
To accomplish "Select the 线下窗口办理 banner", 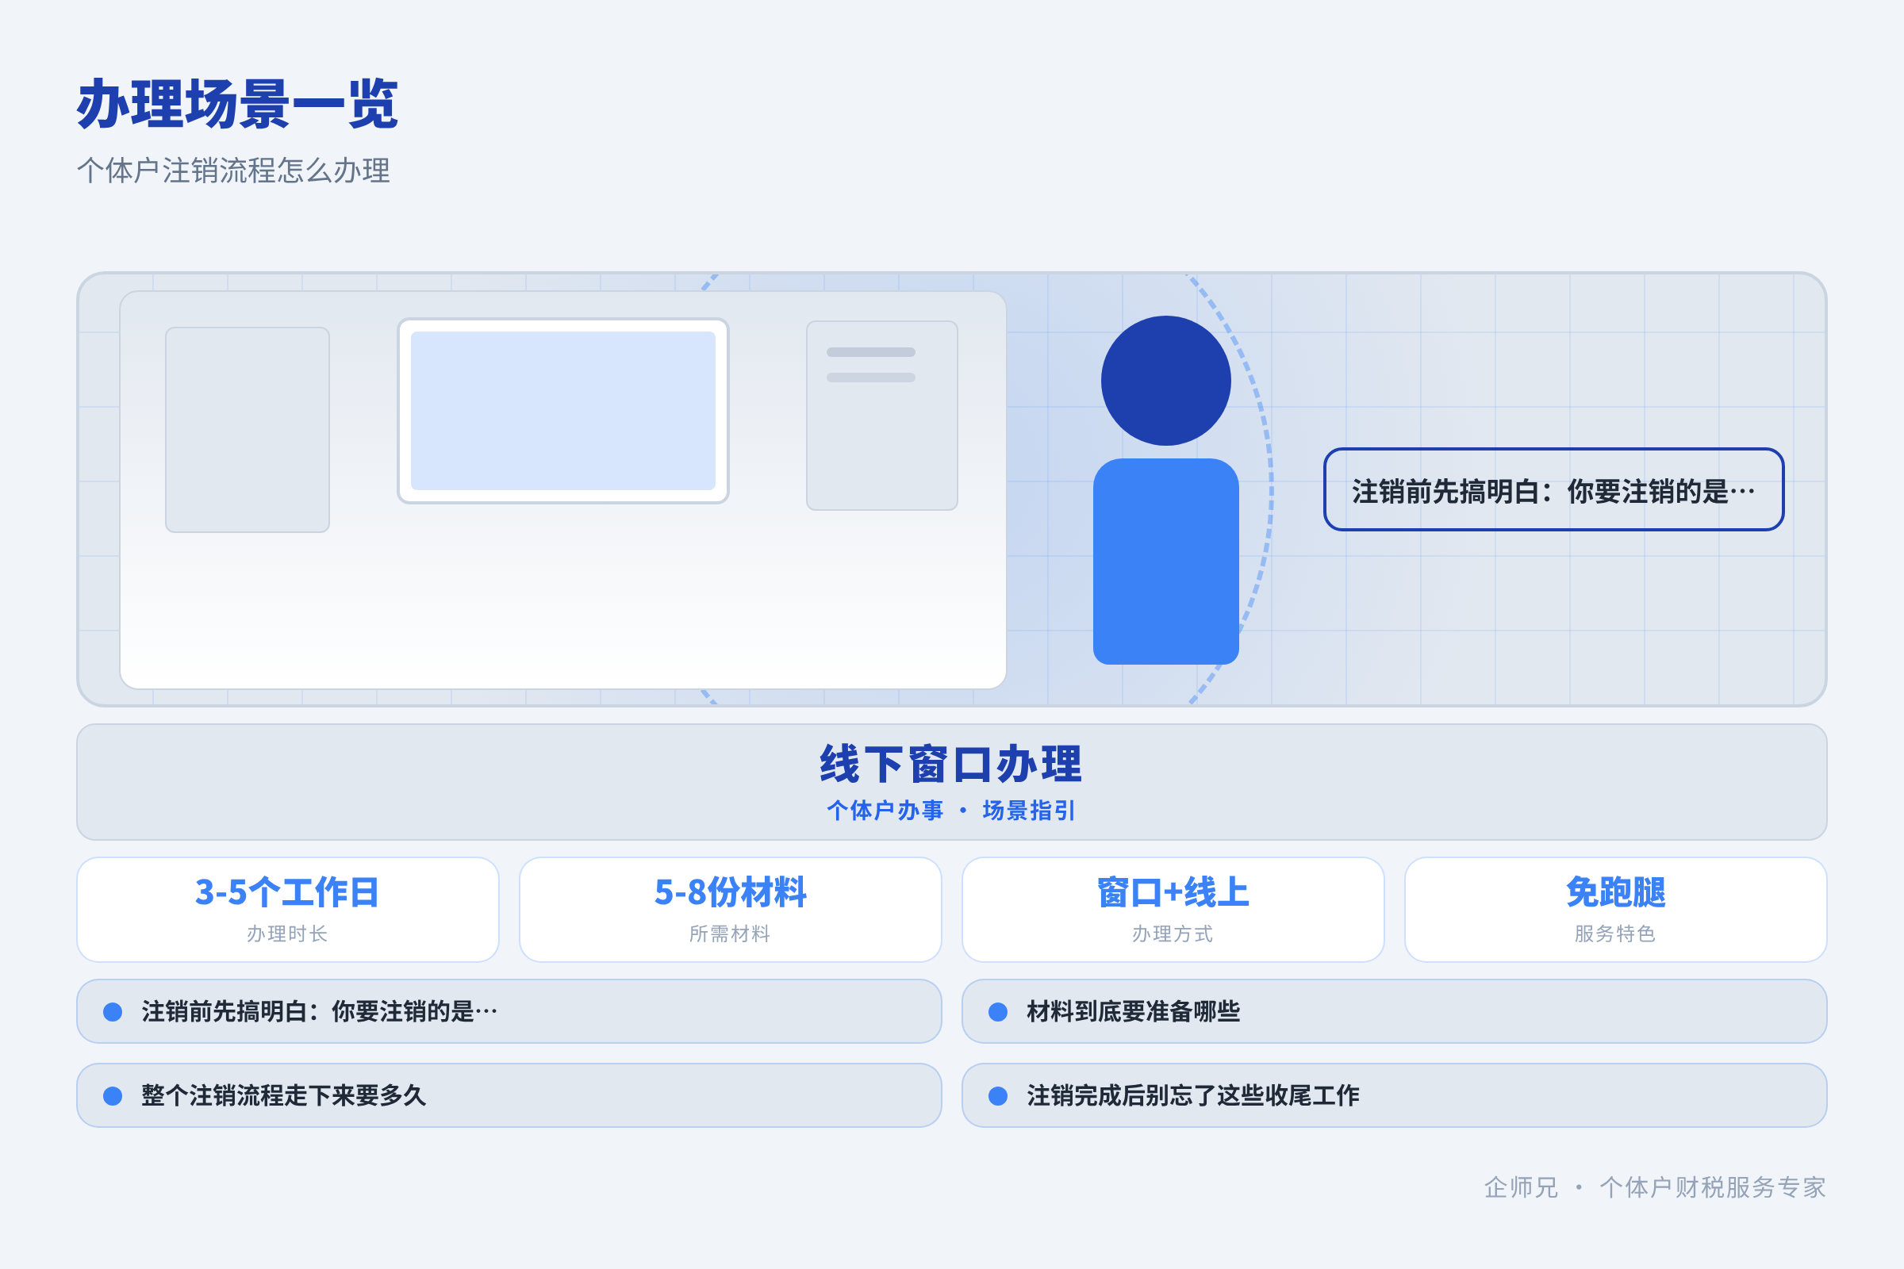I will click(952, 782).
